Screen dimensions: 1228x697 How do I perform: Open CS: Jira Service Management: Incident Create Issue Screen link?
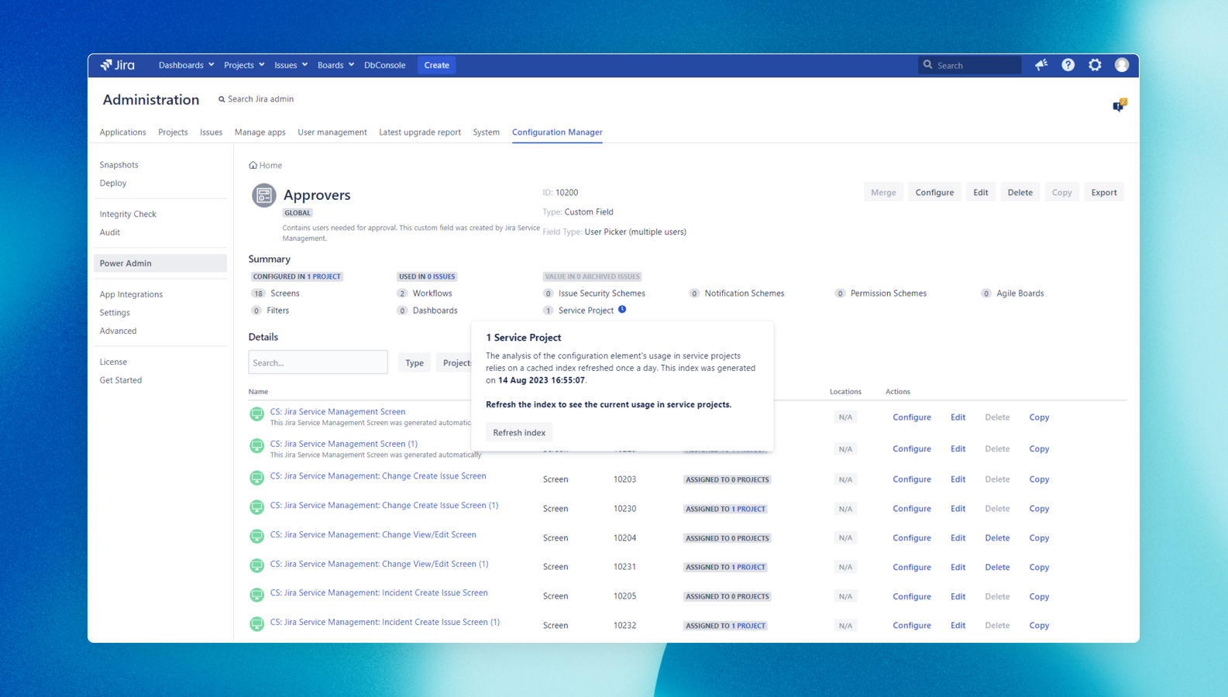point(379,592)
